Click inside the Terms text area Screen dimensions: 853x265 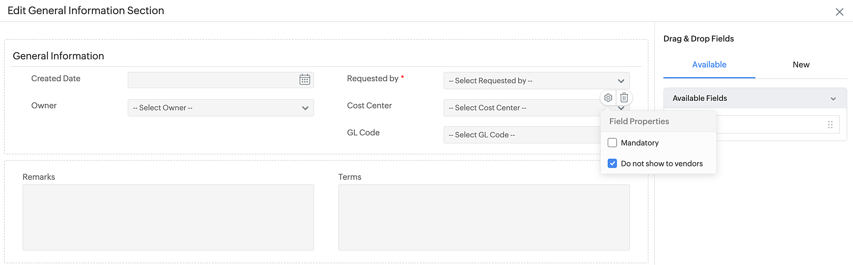484,217
